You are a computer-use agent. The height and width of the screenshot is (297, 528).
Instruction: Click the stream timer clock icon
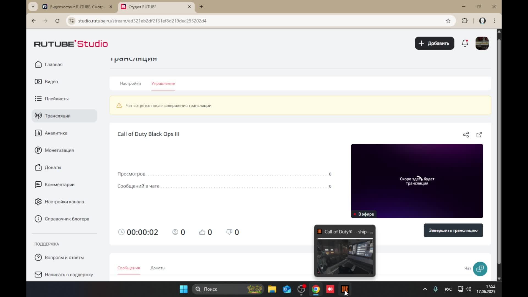[x=121, y=232]
